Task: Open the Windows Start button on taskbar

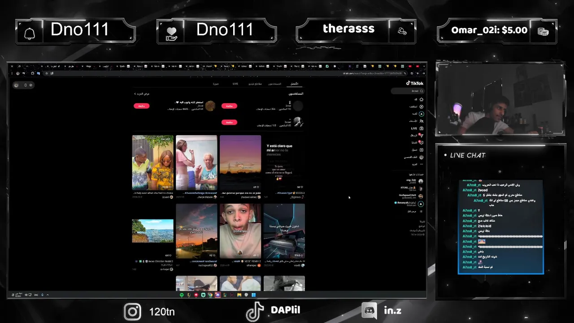Action: [x=253, y=295]
